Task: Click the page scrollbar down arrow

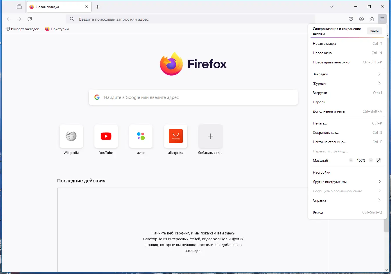Action: point(387,270)
